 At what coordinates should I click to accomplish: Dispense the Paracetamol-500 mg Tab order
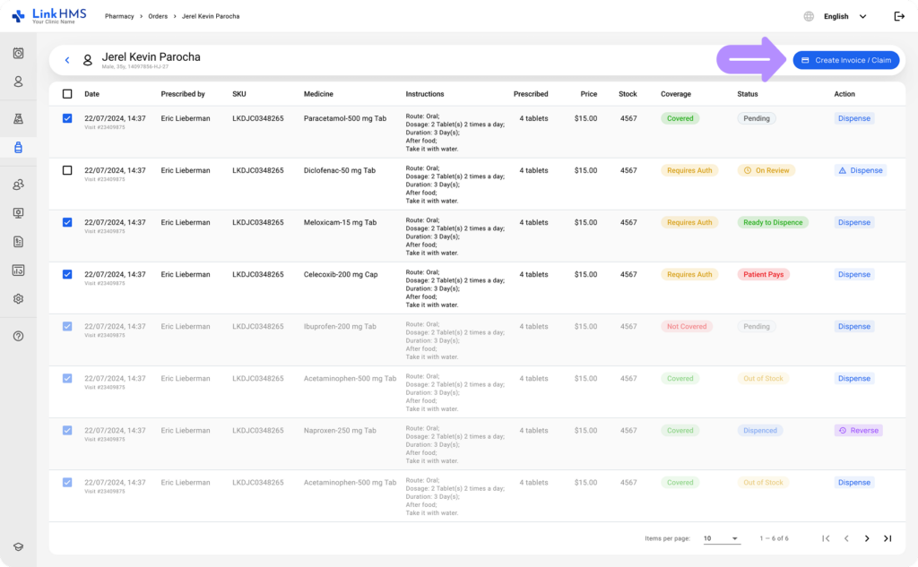(854, 118)
